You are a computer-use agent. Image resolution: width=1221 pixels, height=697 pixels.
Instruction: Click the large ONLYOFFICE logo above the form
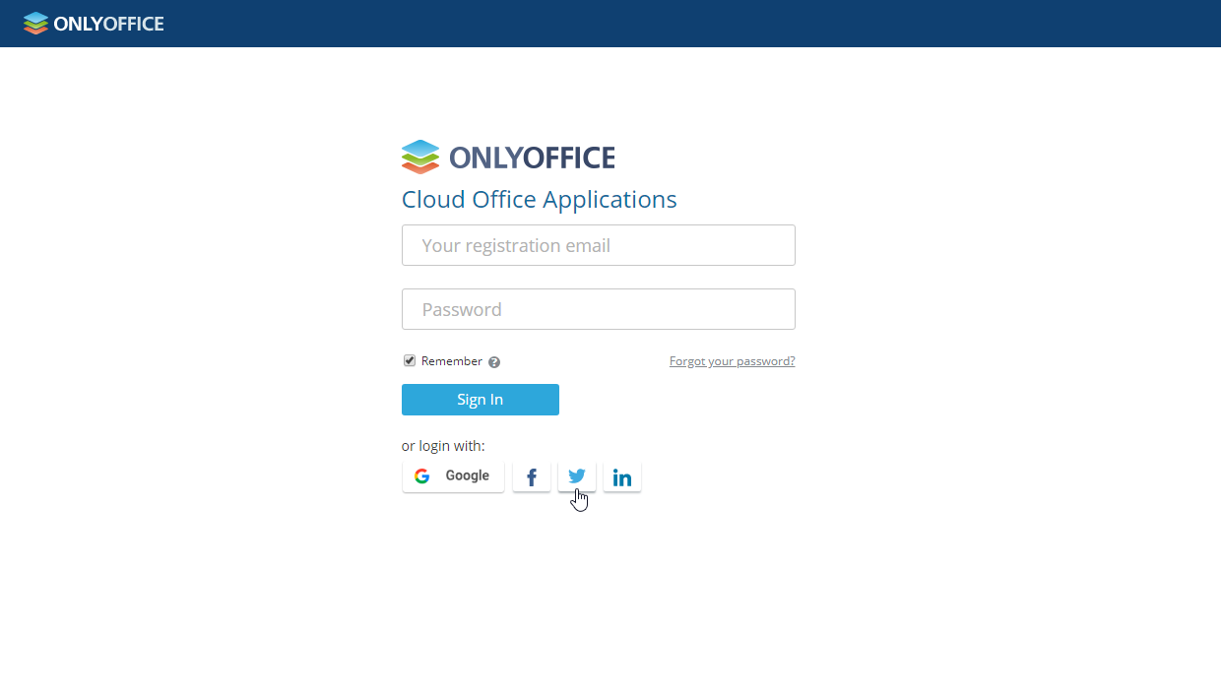click(508, 157)
